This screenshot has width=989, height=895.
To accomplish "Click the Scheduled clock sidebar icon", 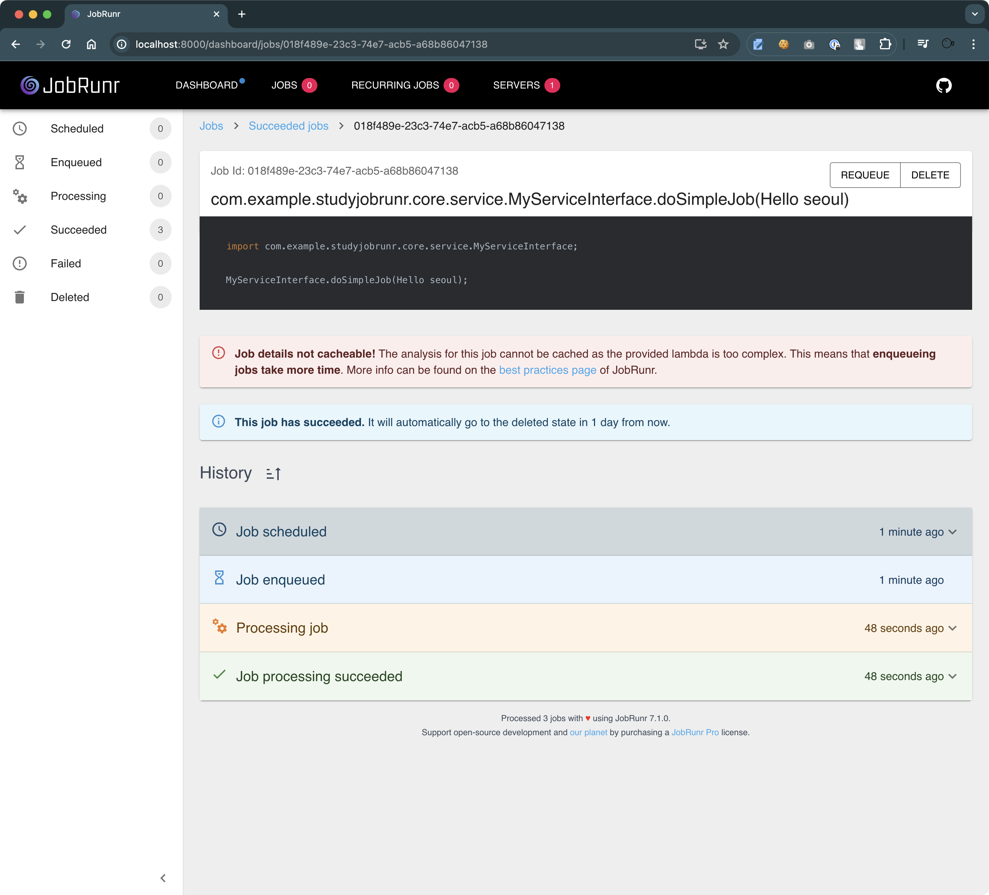I will click(x=20, y=129).
